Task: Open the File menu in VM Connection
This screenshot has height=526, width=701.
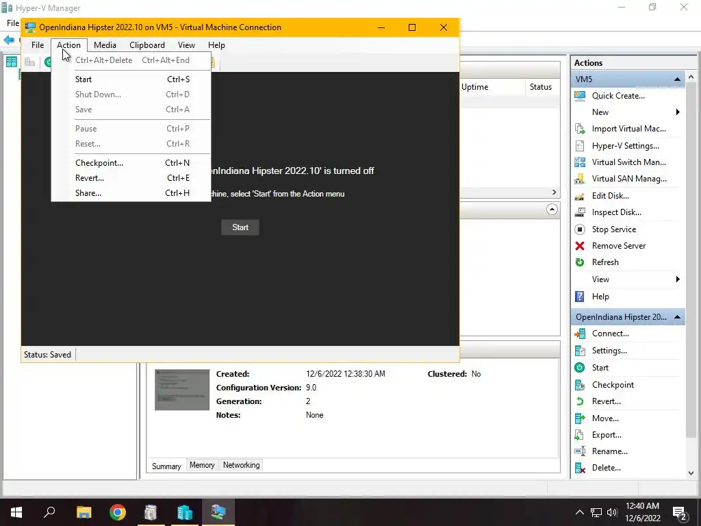Action: point(38,45)
